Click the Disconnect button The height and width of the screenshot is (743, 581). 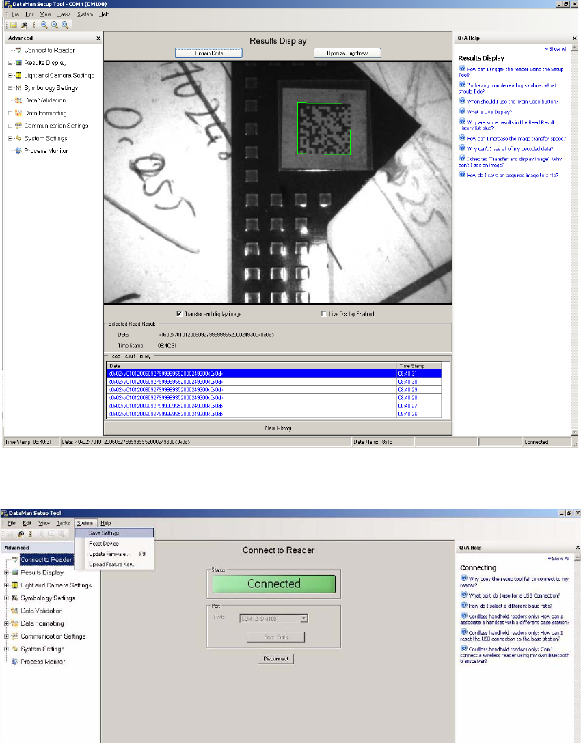pyautogui.click(x=275, y=658)
